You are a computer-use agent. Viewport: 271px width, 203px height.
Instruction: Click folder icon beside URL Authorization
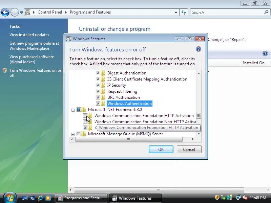103,97
